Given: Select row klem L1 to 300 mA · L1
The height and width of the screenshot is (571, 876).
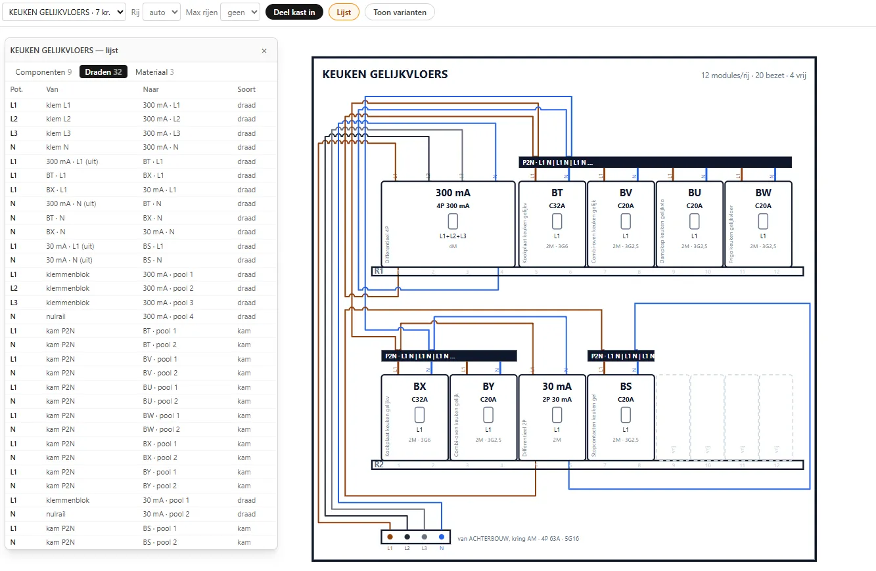Looking at the screenshot, I should tap(141, 105).
